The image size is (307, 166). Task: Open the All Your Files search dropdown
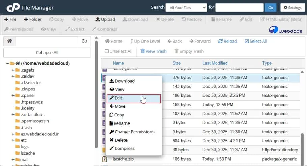(x=186, y=8)
